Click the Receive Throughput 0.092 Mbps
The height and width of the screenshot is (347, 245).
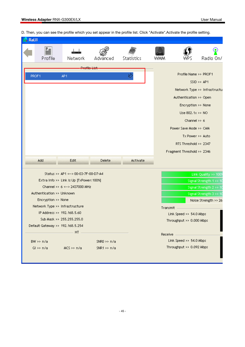pos(199,247)
